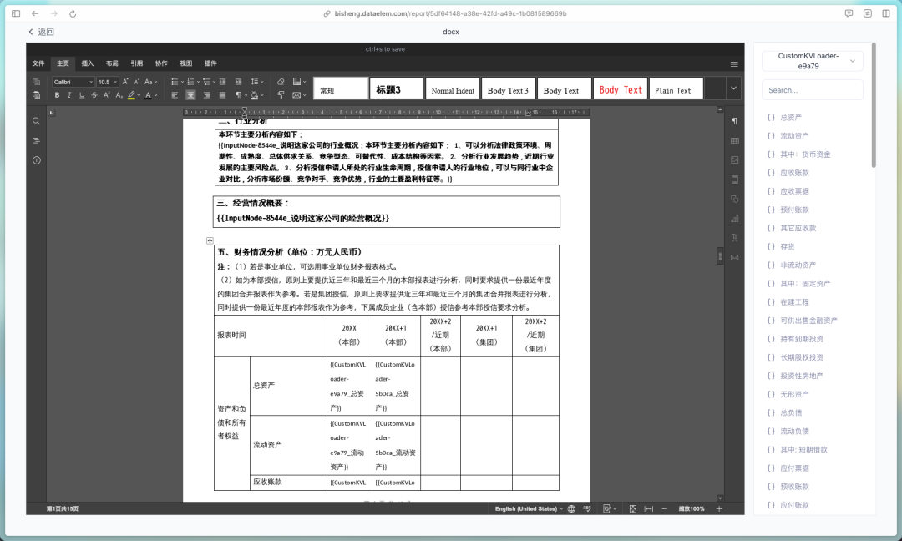Toggle underline formatting
Screen dimensions: 902x541
[82, 95]
